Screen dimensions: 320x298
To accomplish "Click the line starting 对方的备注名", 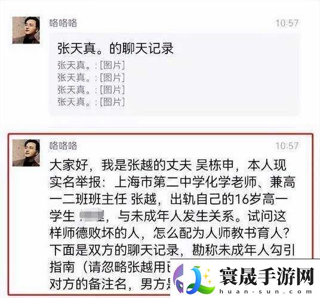I will point(110,284).
